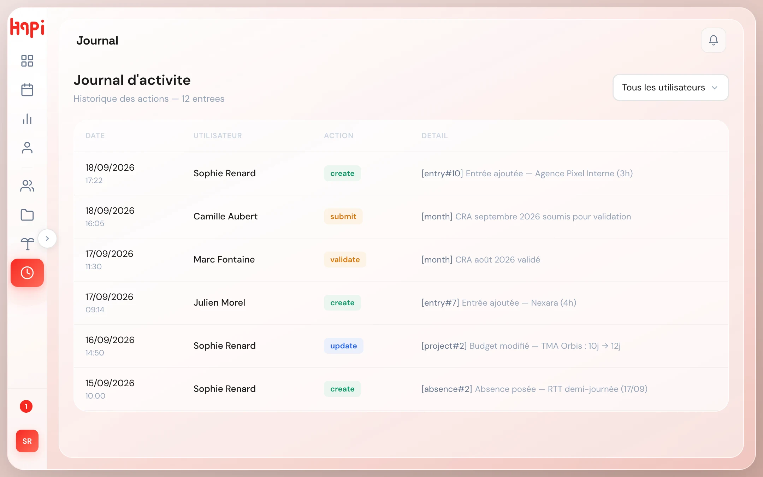Click the name Julien Morel
The width and height of the screenshot is (763, 477).
(219, 302)
